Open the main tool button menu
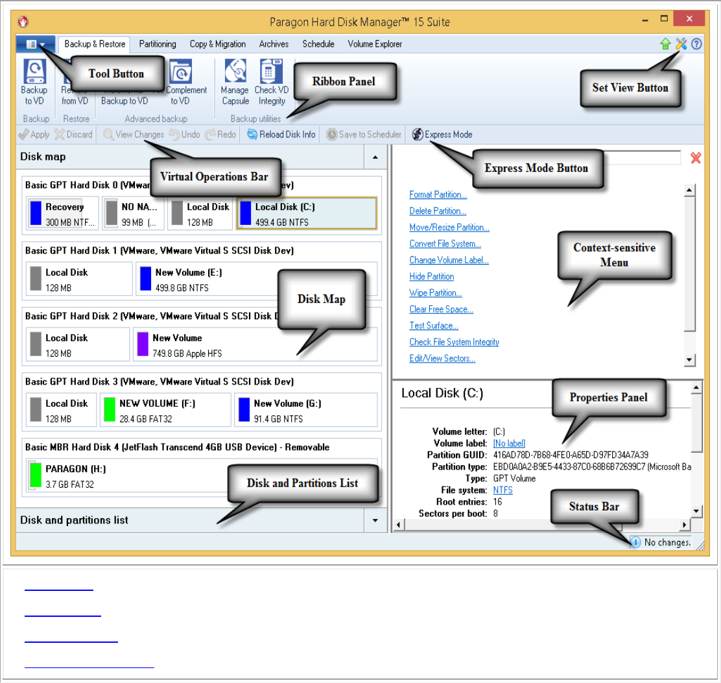 [x=36, y=44]
